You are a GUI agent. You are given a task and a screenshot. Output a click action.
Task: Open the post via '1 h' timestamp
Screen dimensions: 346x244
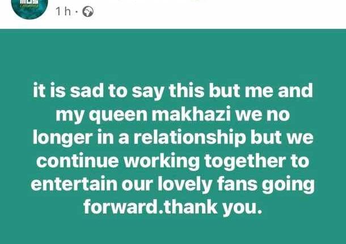(63, 12)
